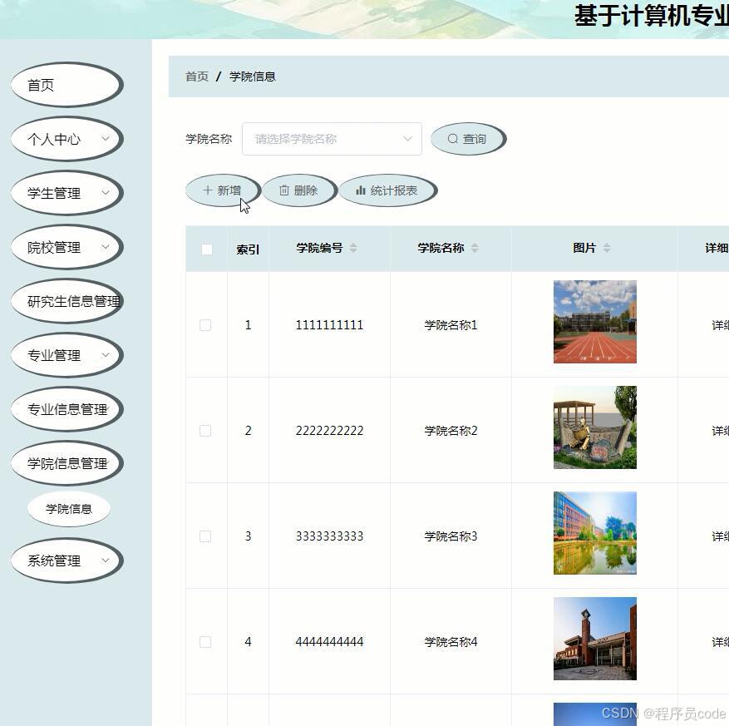Click the magnifier icon in 查询 button
Screen dimensions: 729x726
click(x=452, y=139)
